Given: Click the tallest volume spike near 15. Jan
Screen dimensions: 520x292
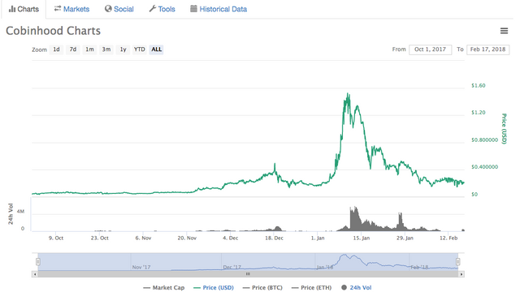Looking at the screenshot, I should [x=355, y=219].
